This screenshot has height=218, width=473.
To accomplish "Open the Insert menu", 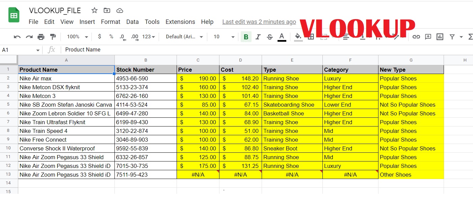I will pos(87,22).
